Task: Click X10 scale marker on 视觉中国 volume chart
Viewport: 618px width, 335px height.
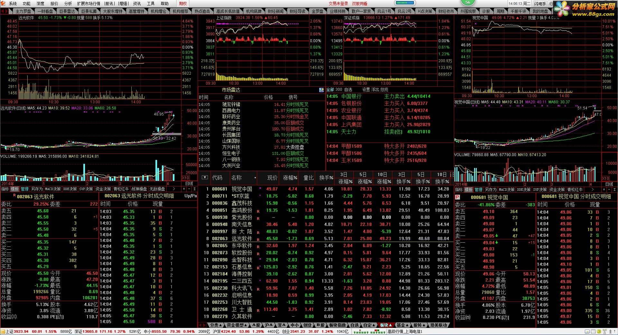Action: coord(606,179)
